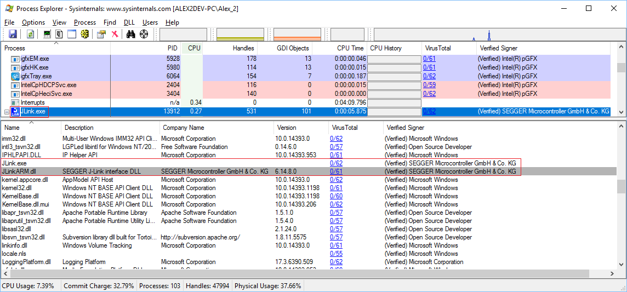Screen dimensions: 627x292
Task: Toggle the lower pane display icon
Action: (x=72, y=34)
